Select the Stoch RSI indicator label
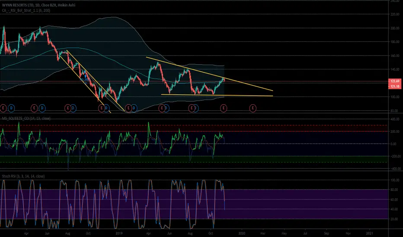This screenshot has width=403, height=237. 23,176
